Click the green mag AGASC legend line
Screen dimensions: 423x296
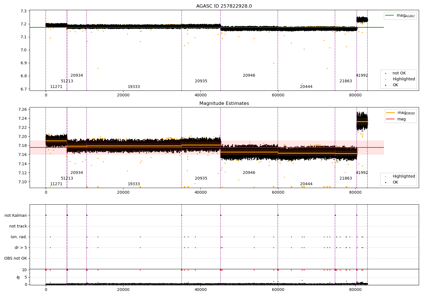389,16
